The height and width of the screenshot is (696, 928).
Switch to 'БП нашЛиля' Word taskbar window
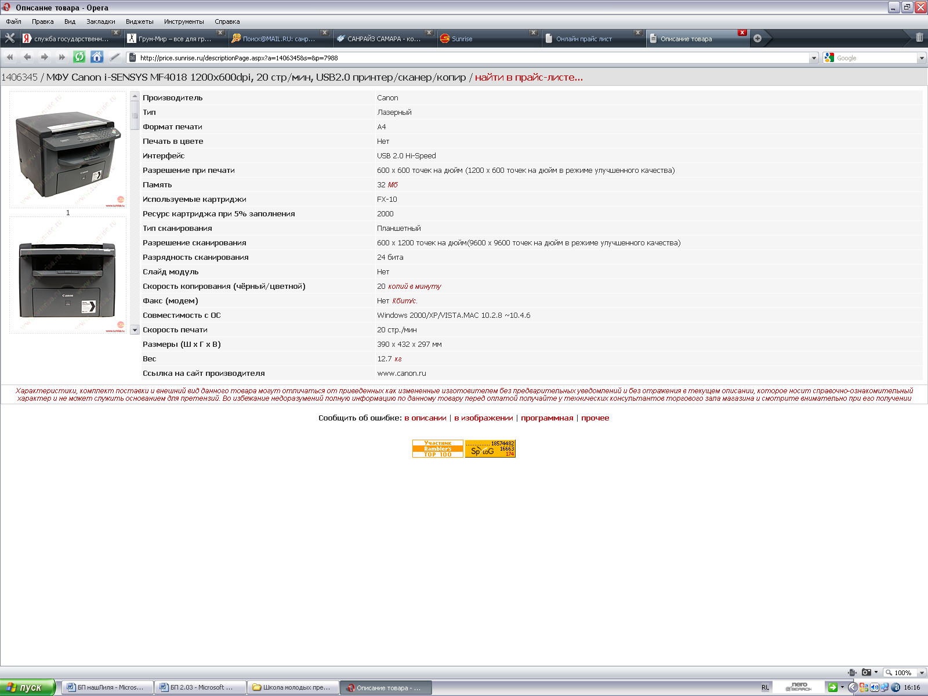pos(107,687)
